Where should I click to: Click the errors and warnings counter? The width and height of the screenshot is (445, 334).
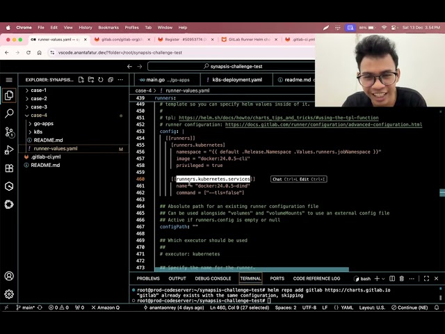point(58,308)
